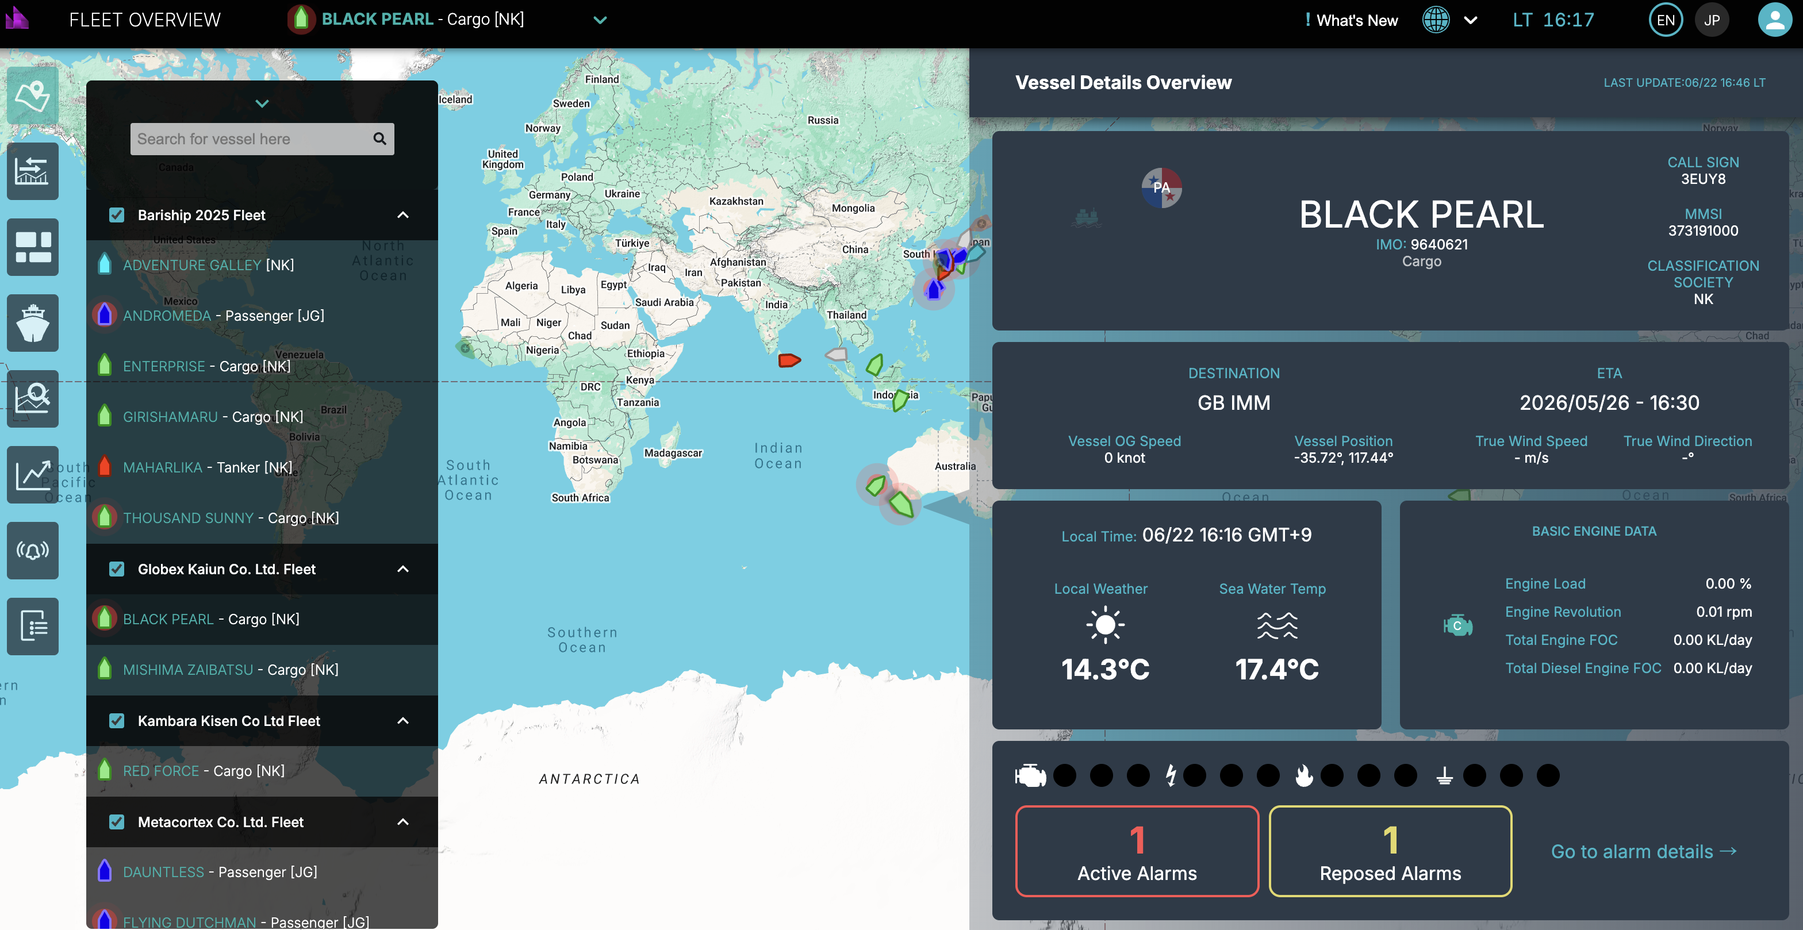The width and height of the screenshot is (1803, 930).
Task: Open the dropdown arrow beside the globe
Action: tap(1471, 20)
